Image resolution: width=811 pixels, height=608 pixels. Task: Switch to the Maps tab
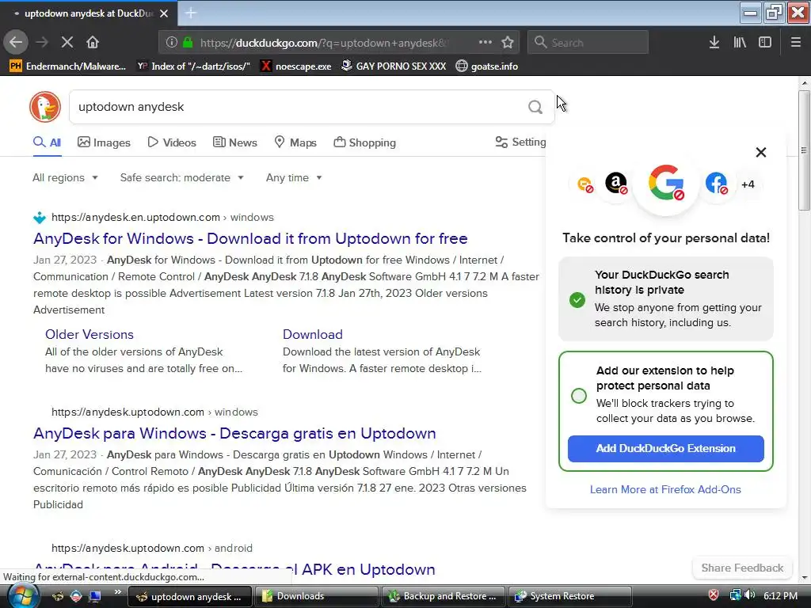295,142
